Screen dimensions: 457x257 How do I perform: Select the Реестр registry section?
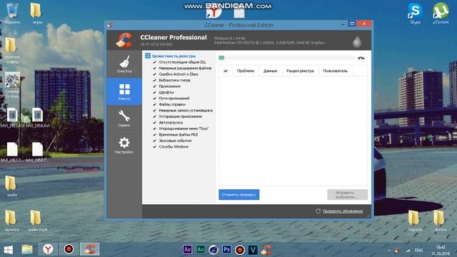124,91
